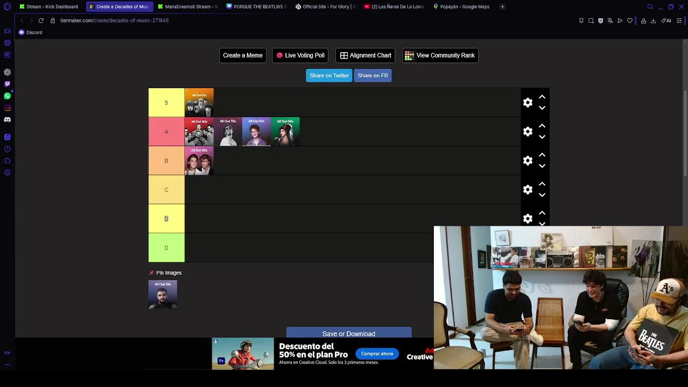
Task: Open WhatsApp from the browser sidebar
Action: click(x=7, y=96)
